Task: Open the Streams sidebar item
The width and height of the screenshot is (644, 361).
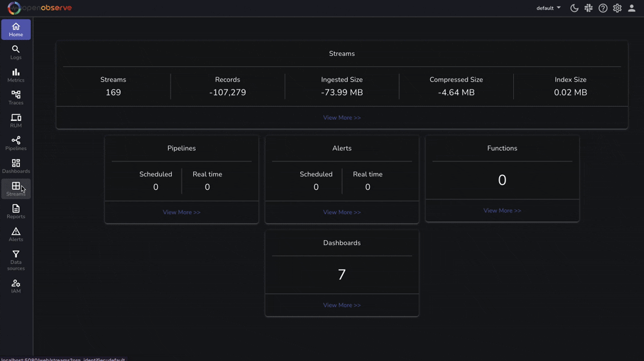Action: coord(15,189)
